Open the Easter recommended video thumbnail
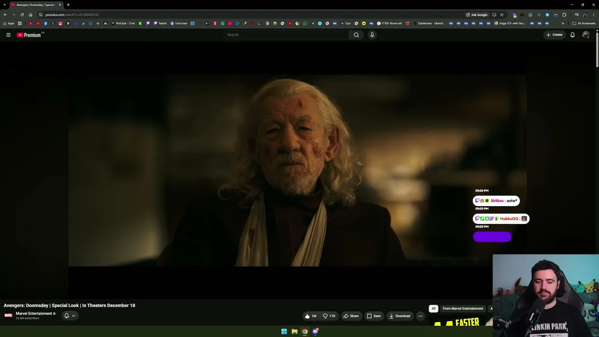Image resolution: width=599 pixels, height=337 pixels. [x=461, y=322]
